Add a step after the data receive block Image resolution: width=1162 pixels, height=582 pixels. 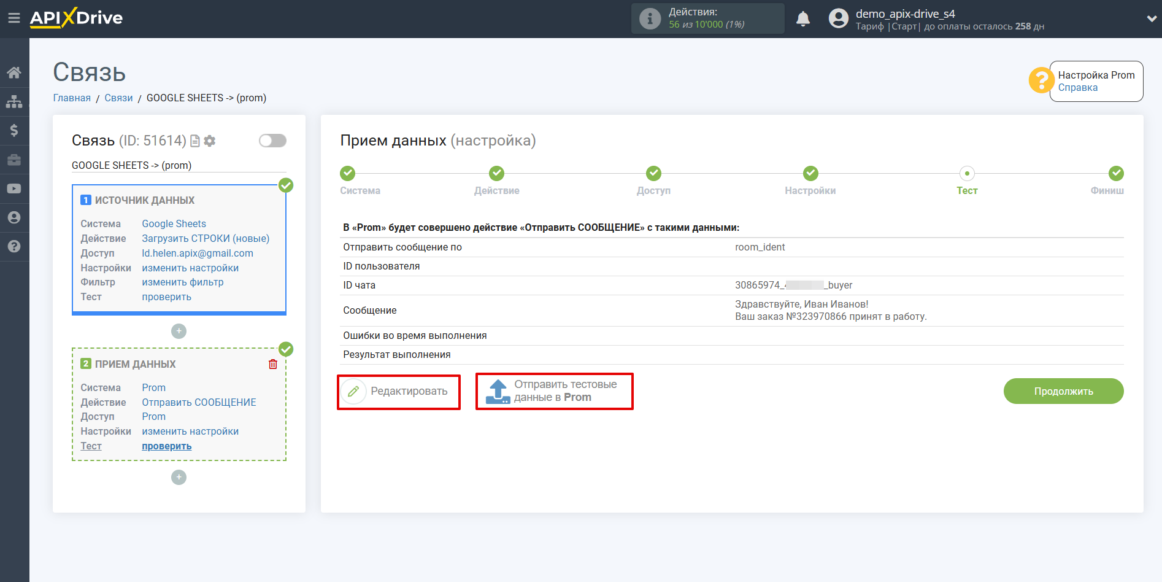click(179, 477)
